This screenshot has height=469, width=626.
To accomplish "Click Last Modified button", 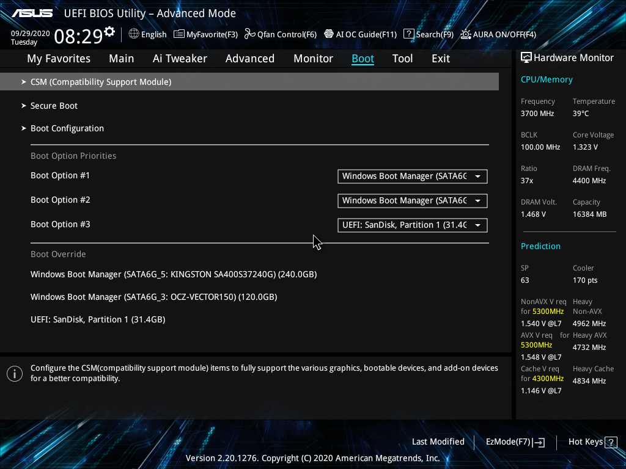I will [438, 442].
